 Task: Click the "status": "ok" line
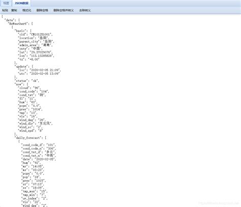(27, 81)
